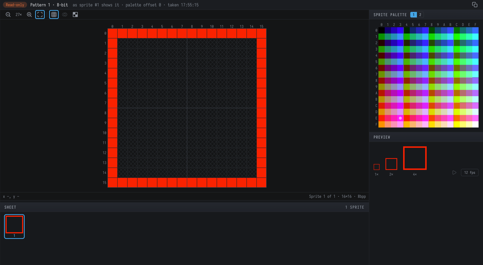Pick the white swatch at row F column F

(x=475, y=124)
